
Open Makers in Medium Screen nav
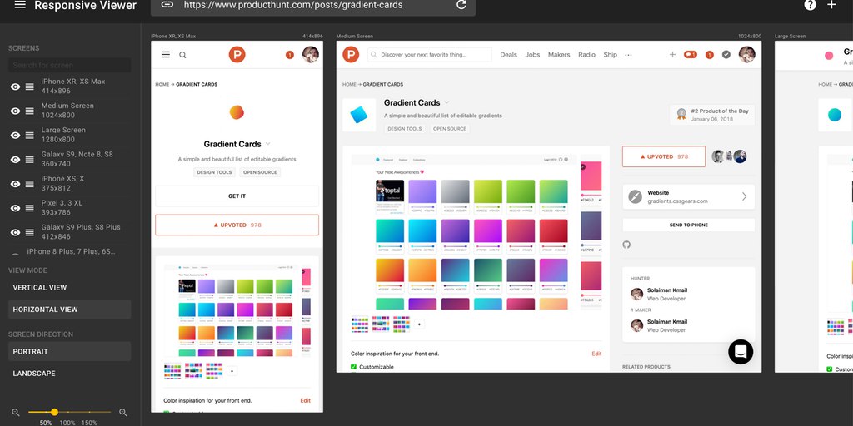click(x=559, y=55)
